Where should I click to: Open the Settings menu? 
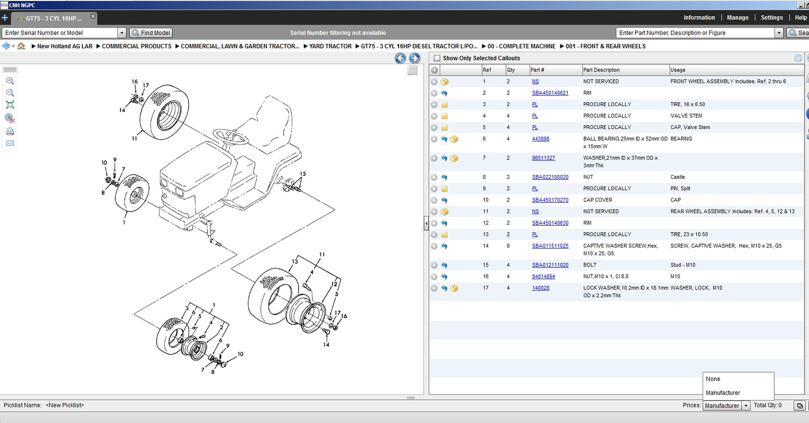click(x=771, y=18)
